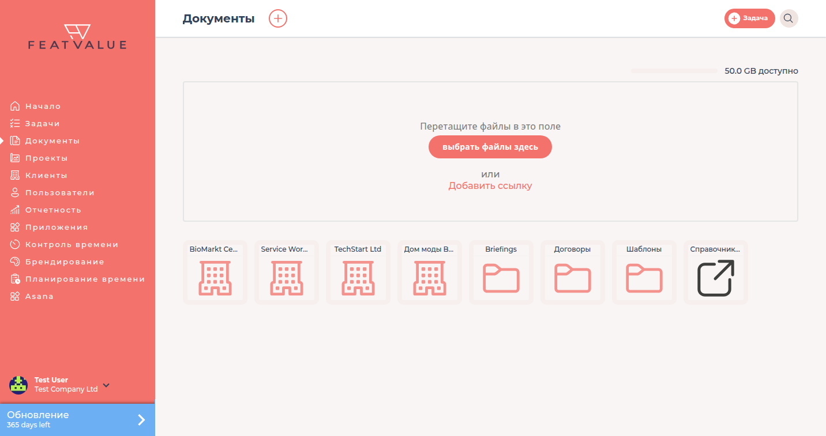Expand the Test User account chevron
This screenshot has width=826, height=436.
[106, 385]
